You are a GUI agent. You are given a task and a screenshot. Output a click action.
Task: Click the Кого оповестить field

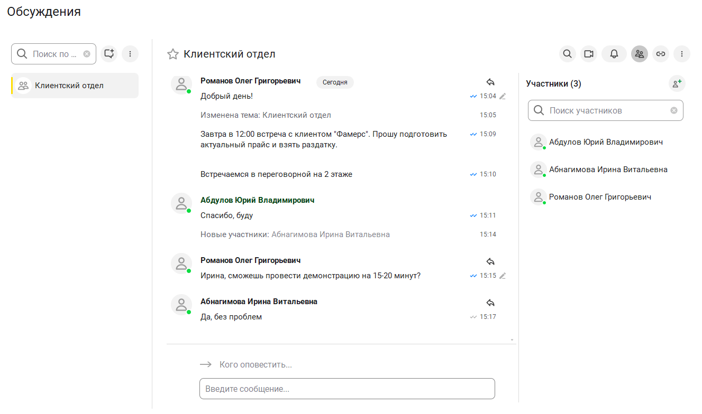(x=256, y=365)
